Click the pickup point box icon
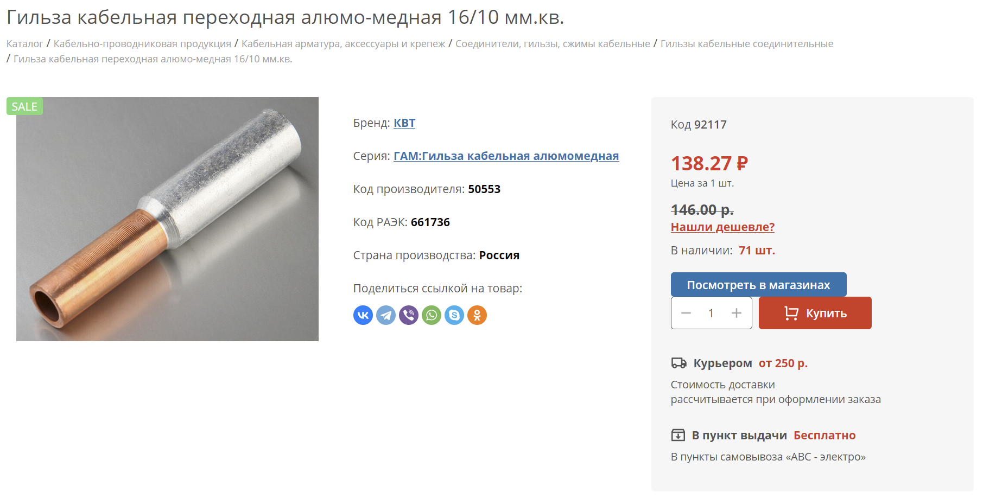Screen dimensions: 983x499 678,435
